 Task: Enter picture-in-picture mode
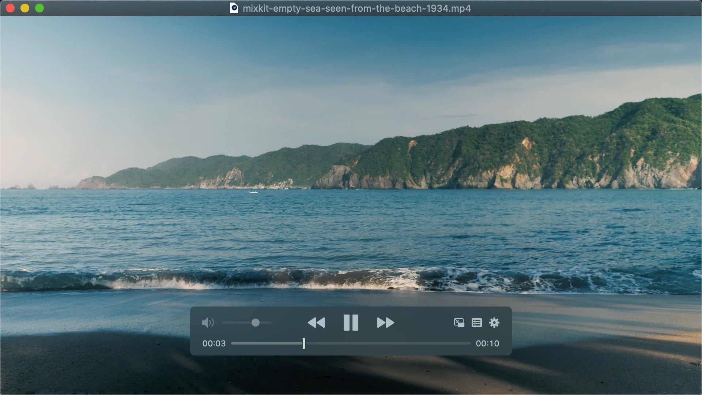[x=459, y=323]
